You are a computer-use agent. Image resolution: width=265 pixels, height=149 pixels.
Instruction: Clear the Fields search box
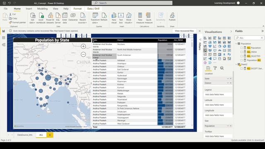pyautogui.click(x=262, y=38)
